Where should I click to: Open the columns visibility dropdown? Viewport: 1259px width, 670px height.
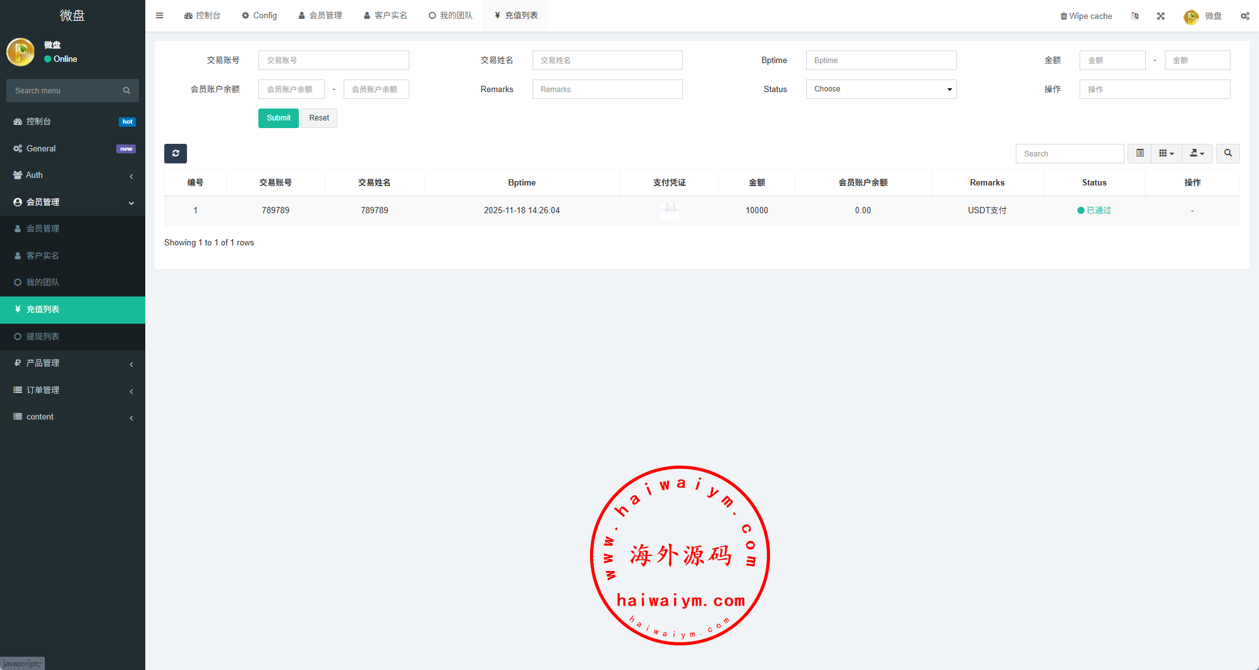1166,153
